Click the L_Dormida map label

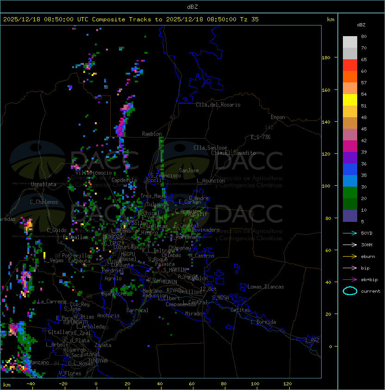263,322
